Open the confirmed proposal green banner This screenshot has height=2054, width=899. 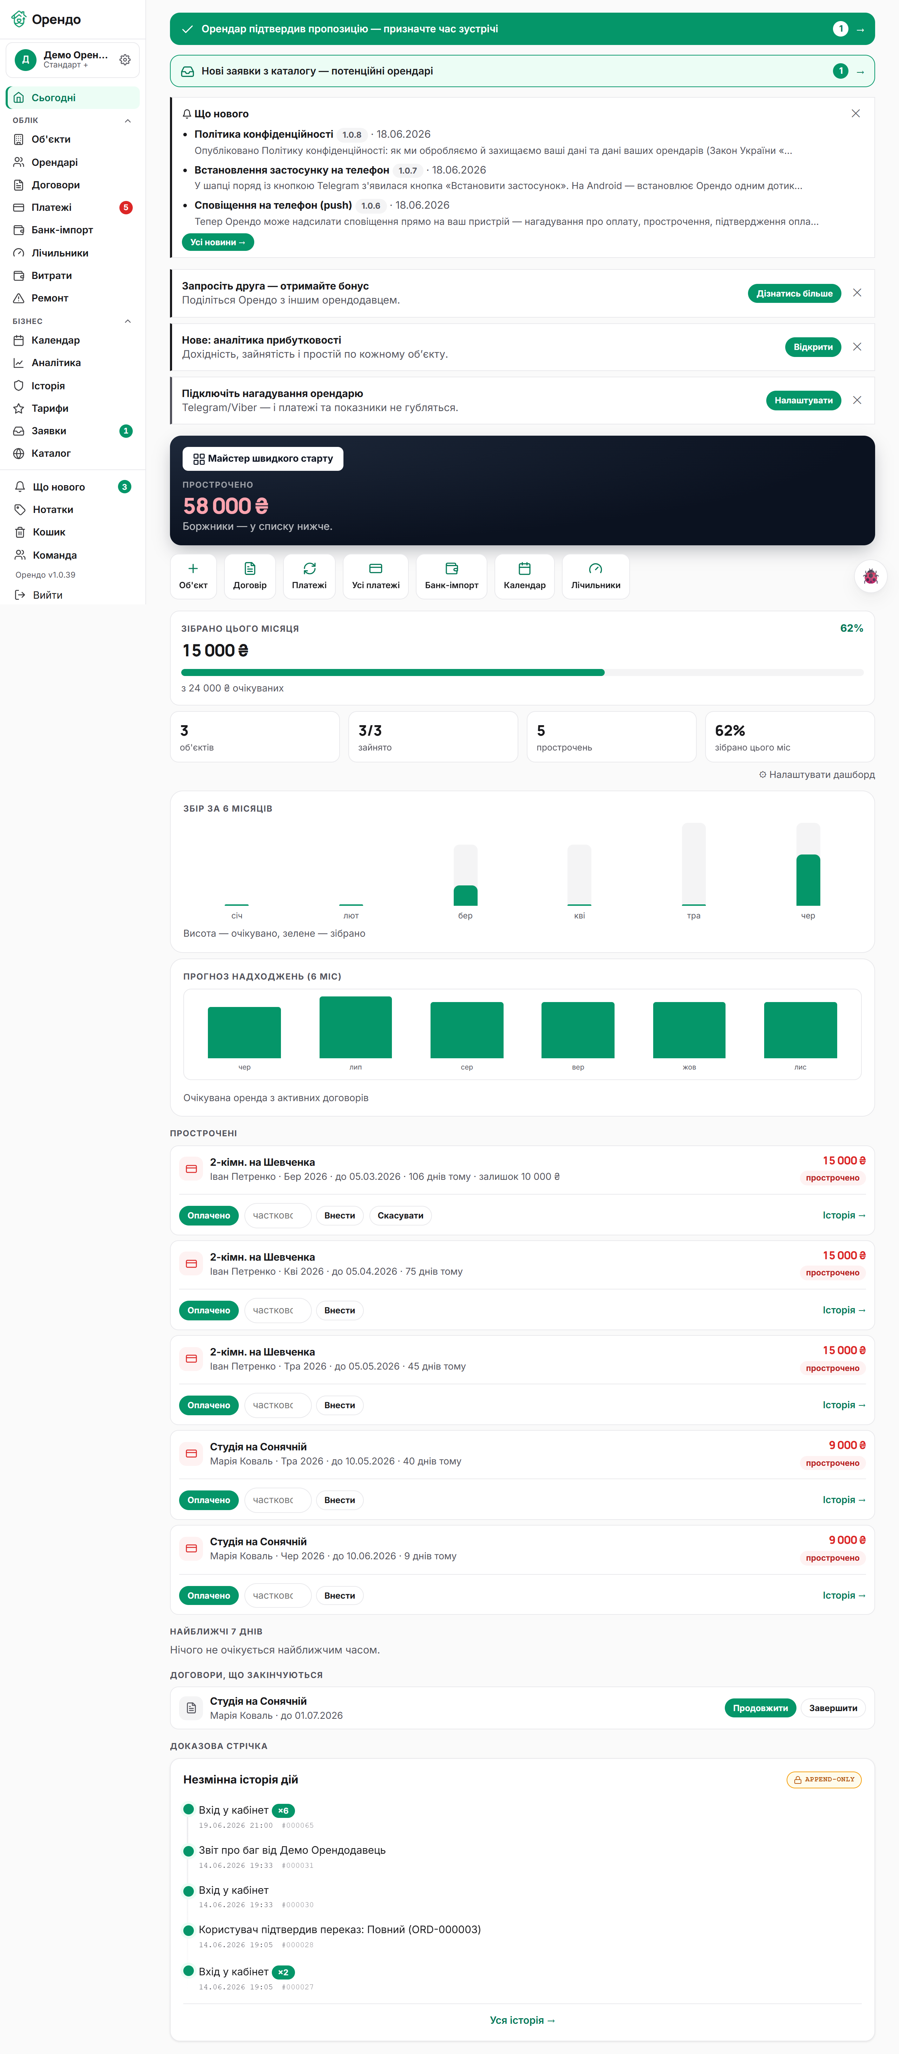pos(522,29)
